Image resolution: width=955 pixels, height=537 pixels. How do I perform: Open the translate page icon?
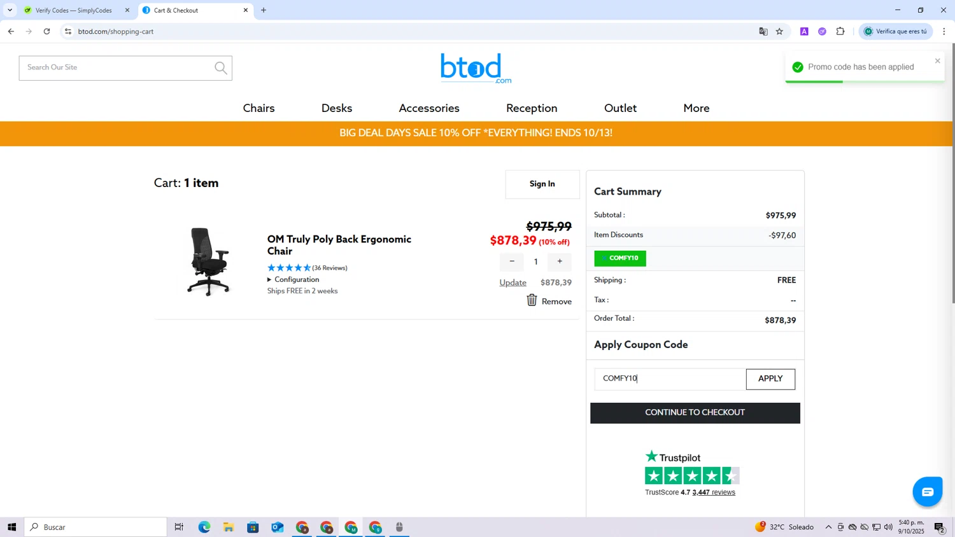coord(763,31)
